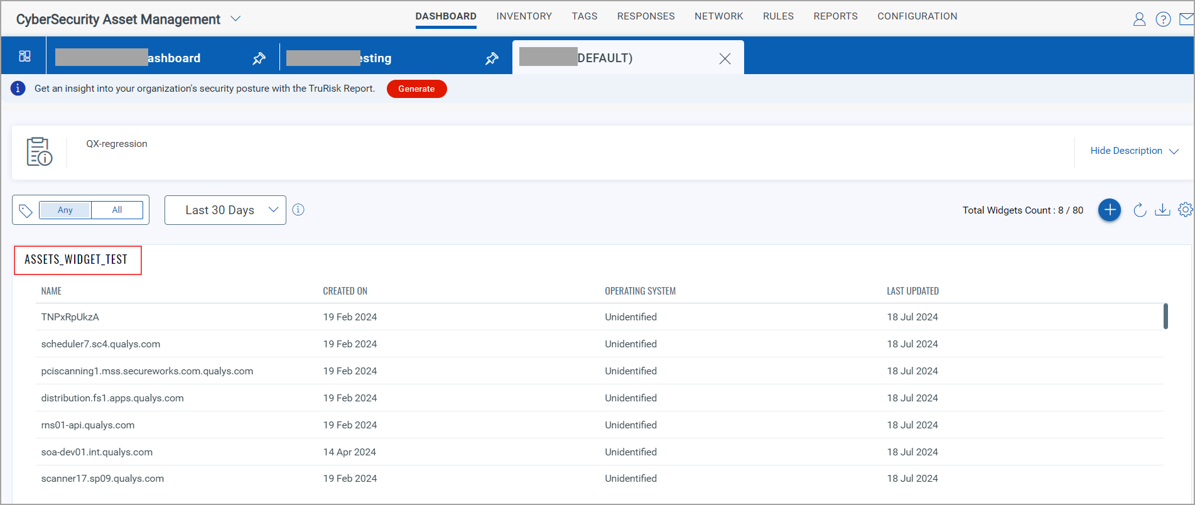
Task: Click Total Widgets Count : 8 / 80
Action: coord(1022,210)
